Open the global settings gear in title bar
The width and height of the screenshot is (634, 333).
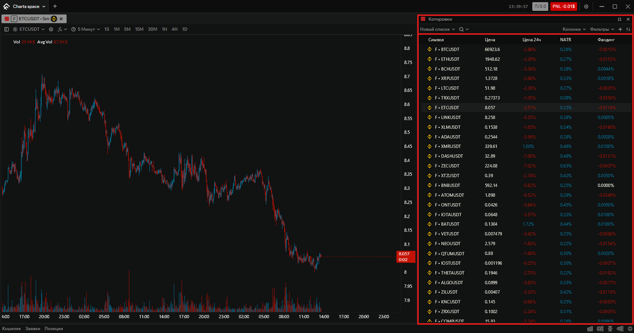[x=586, y=7]
